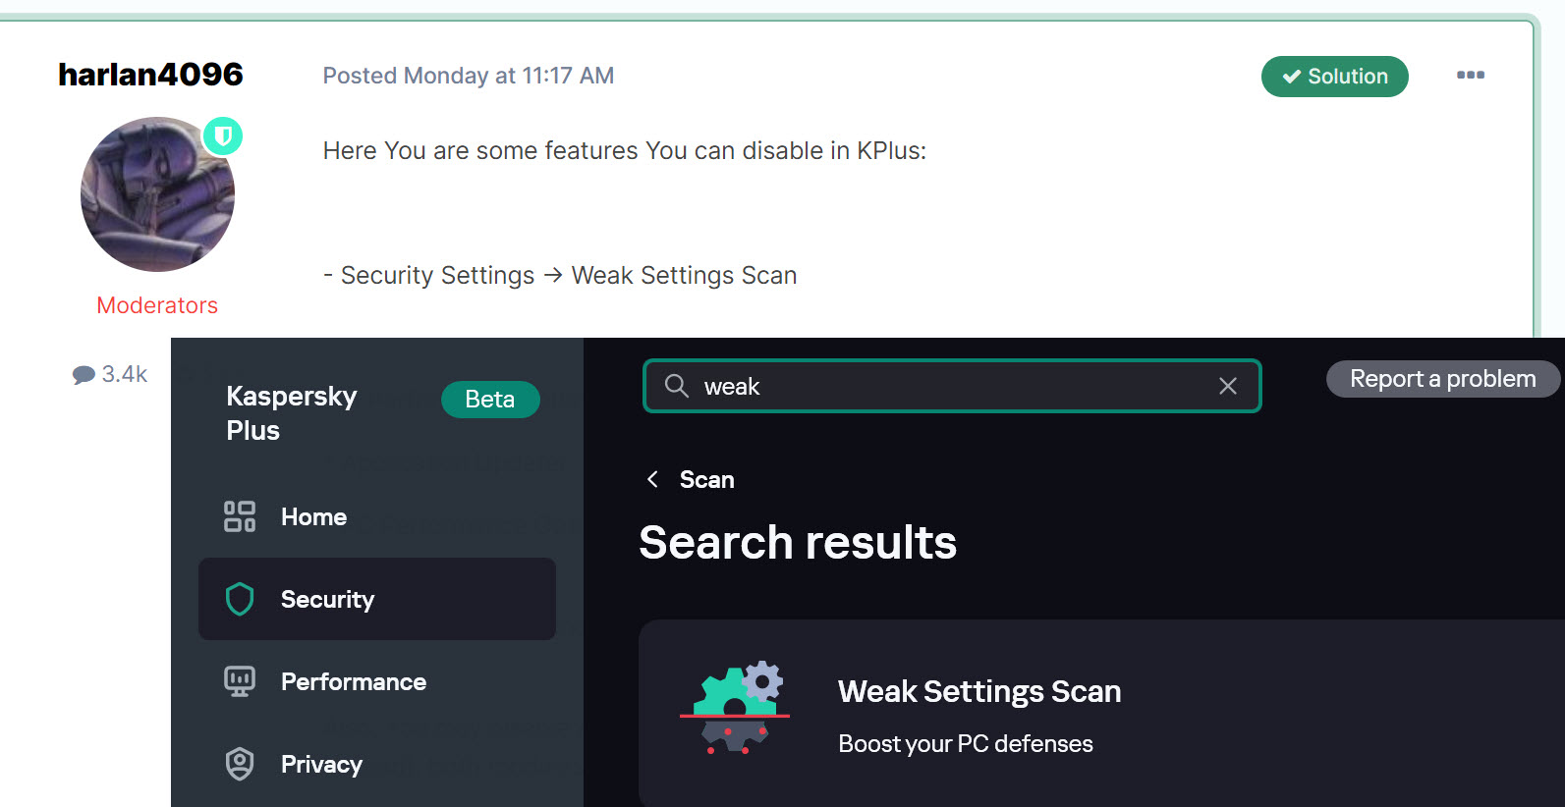Image resolution: width=1565 pixels, height=807 pixels.
Task: Click the Performance monitor icon
Action: [240, 681]
